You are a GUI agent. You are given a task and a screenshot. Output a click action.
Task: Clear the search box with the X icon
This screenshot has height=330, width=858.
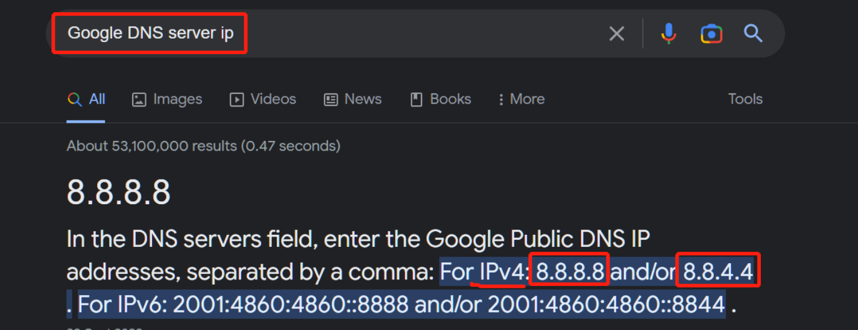(x=616, y=34)
